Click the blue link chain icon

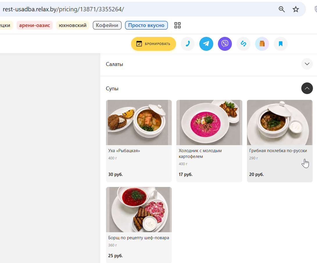click(x=243, y=44)
